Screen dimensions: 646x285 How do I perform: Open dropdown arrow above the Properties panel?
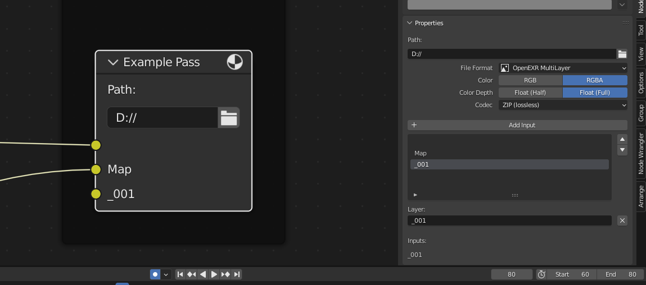(622, 5)
